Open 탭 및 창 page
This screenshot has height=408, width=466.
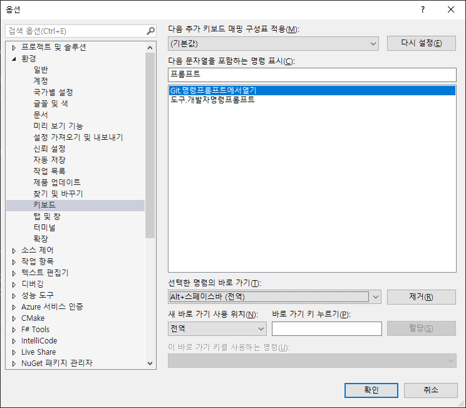[x=47, y=216]
